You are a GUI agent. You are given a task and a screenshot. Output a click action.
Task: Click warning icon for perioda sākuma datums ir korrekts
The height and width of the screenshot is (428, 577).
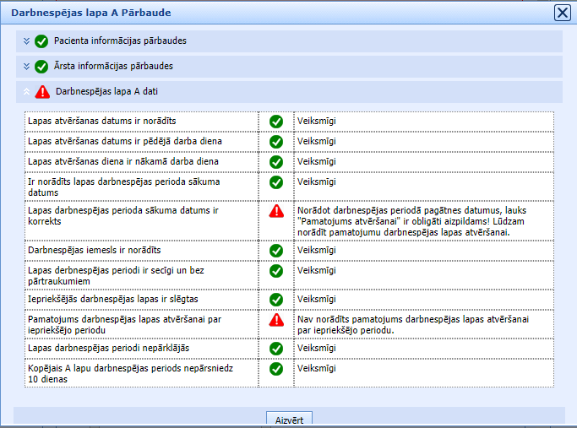[x=275, y=211]
